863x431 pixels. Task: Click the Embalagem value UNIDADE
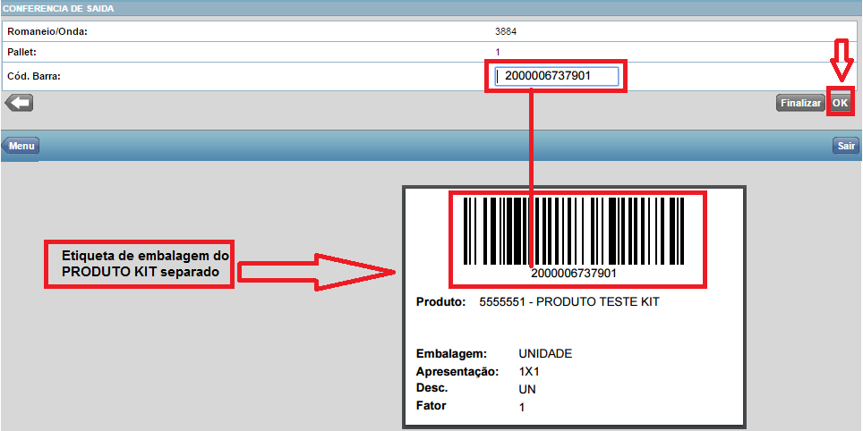tap(545, 353)
